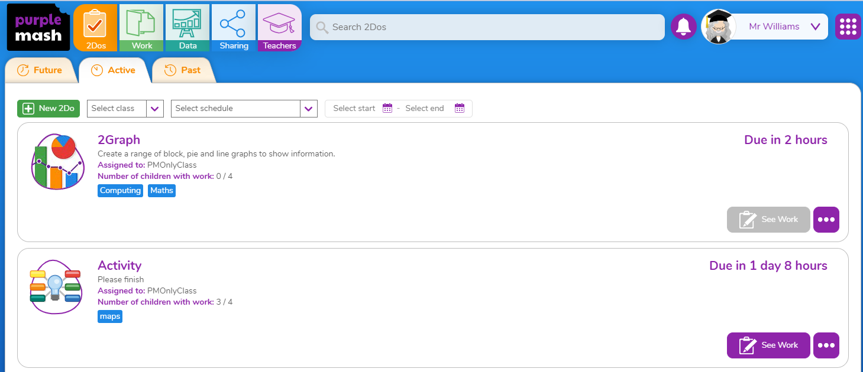The image size is (863, 372).
Task: Click the 'Due in 1 day 8 hours' text
Action: (768, 266)
